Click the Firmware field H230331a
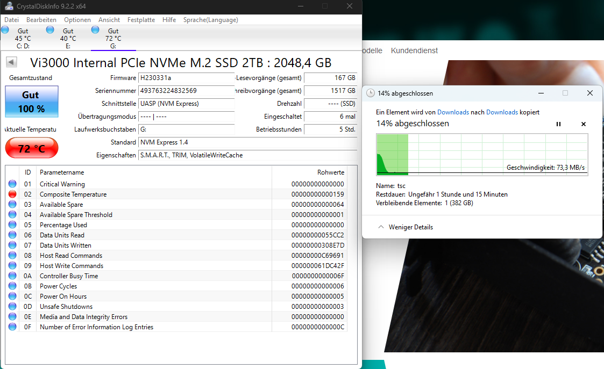 pyautogui.click(x=187, y=78)
